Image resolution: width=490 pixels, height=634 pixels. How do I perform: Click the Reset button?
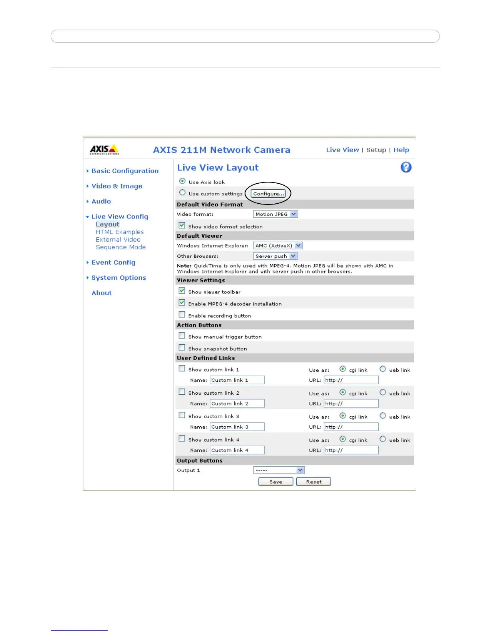click(x=313, y=482)
